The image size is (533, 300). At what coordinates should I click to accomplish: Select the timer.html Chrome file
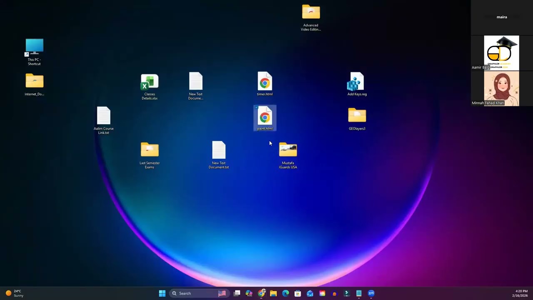264,84
